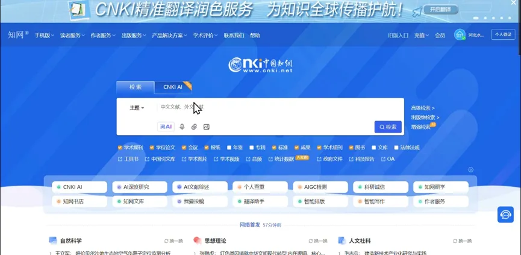Click the 个人登录 button
The image size is (521, 255).
pyautogui.click(x=503, y=34)
